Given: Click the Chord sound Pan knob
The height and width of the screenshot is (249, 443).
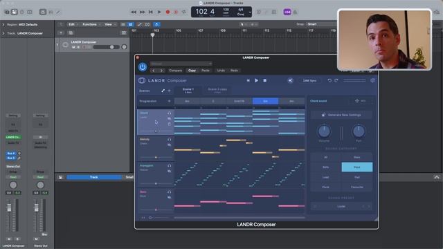Looking at the screenshot, I should (359, 131).
